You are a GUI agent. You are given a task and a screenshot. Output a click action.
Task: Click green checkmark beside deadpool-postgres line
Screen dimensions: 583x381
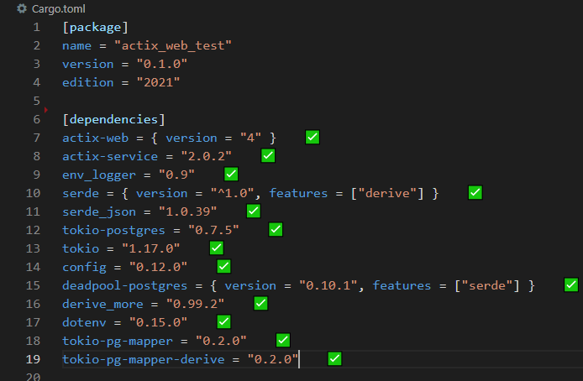(571, 284)
